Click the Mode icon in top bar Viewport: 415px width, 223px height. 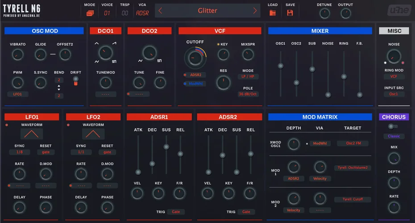[90, 13]
